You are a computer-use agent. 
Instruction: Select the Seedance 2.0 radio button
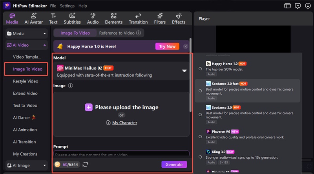pos(200,114)
